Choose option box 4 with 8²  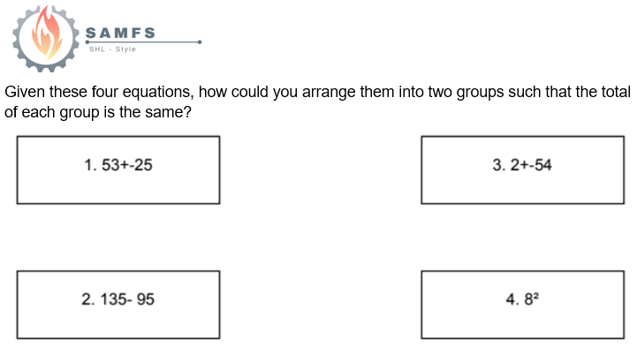coord(523,305)
